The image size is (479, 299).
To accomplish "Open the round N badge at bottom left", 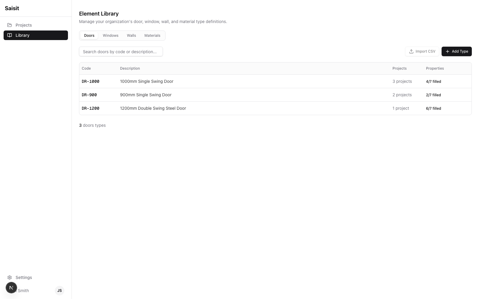I will click(11, 288).
